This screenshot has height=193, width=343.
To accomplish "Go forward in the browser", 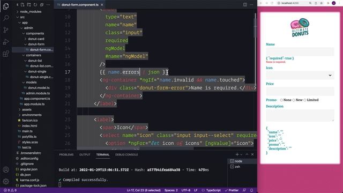I will pos(266,3).
